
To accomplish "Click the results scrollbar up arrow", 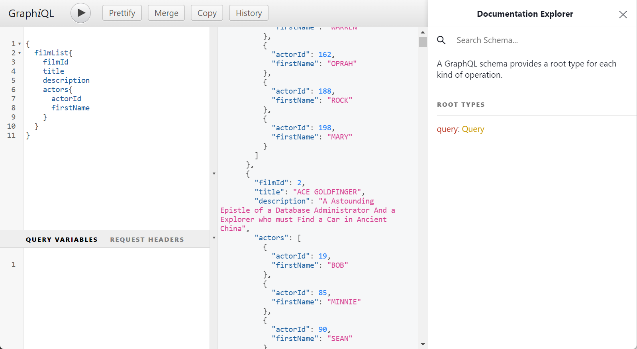I will [423, 32].
